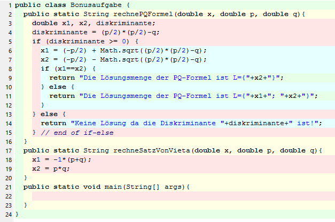Click Math.sqrt on the x2 subtraction line

pos(109,59)
